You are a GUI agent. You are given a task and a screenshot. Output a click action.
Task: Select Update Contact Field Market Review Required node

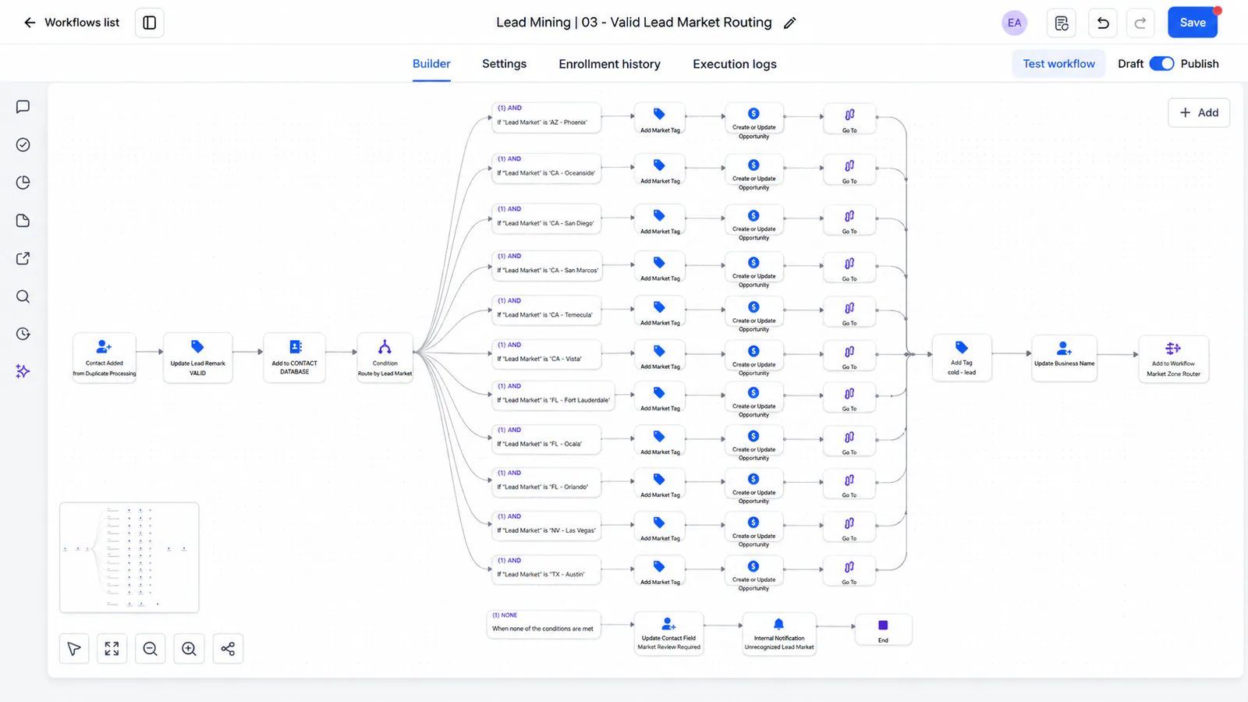tap(668, 633)
